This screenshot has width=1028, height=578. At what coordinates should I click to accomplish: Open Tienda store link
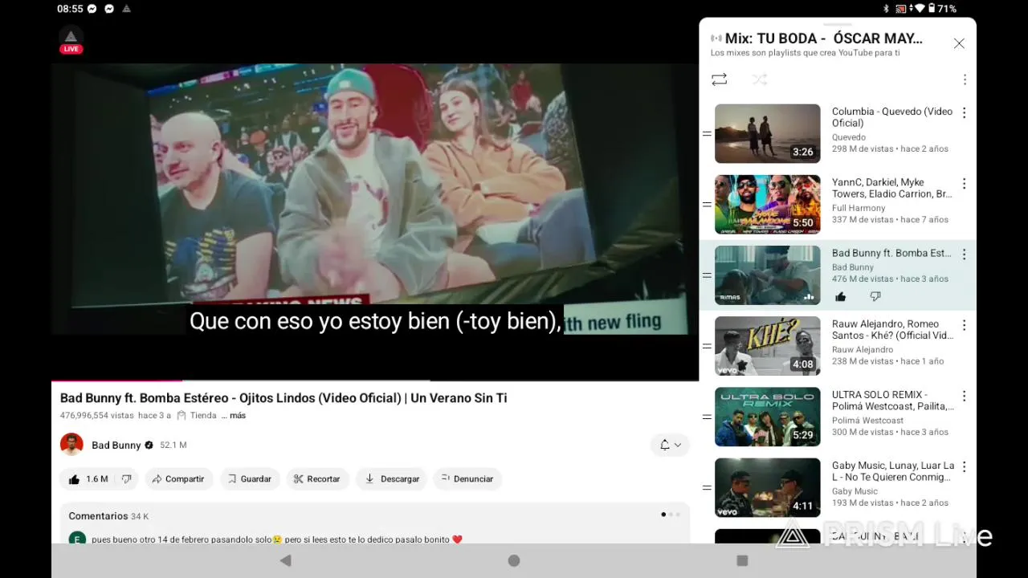tap(198, 416)
